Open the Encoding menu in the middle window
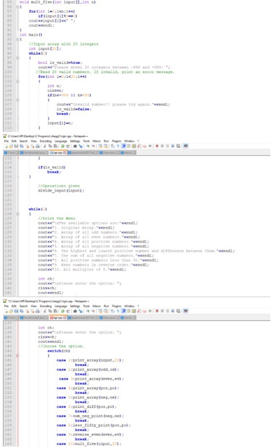The height and width of the screenshot is (447, 271). [x=45, y=141]
